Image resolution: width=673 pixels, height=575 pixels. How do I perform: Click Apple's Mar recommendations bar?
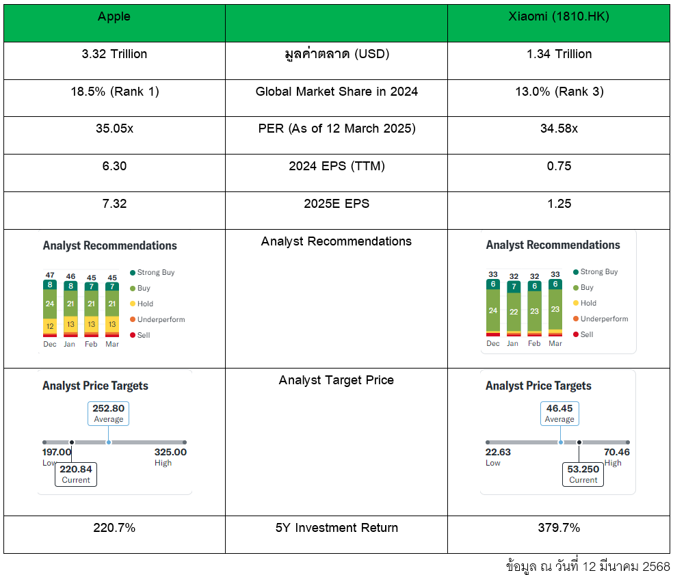point(112,310)
